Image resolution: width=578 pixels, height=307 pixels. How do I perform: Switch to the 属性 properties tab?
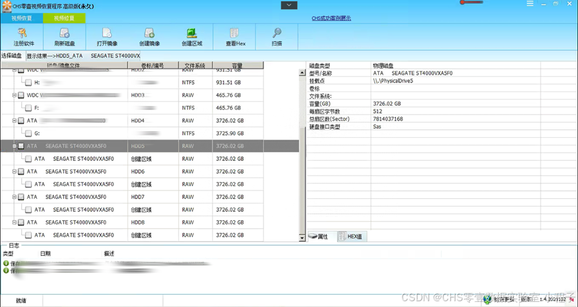pos(322,236)
